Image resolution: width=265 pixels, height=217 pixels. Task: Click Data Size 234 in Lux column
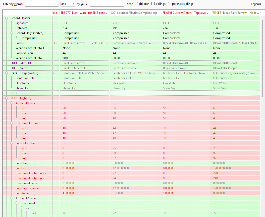pyautogui.click(x=65, y=28)
